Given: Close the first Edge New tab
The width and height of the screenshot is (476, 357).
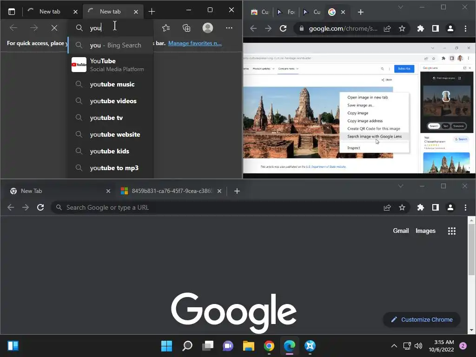Looking at the screenshot, I should click(76, 12).
